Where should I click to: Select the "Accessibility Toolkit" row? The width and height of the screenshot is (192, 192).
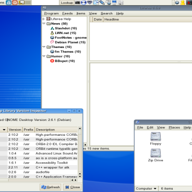pyautogui.click(x=39, y=163)
